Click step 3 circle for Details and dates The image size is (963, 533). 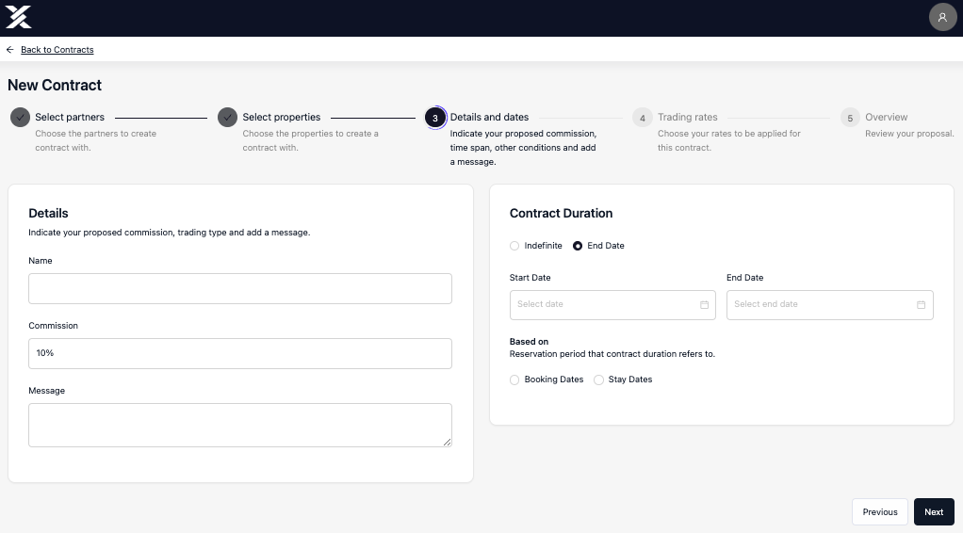(x=435, y=118)
